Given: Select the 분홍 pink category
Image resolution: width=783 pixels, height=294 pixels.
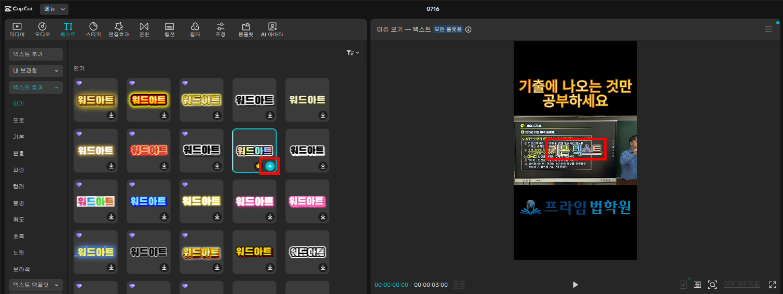Looking at the screenshot, I should pos(19,153).
